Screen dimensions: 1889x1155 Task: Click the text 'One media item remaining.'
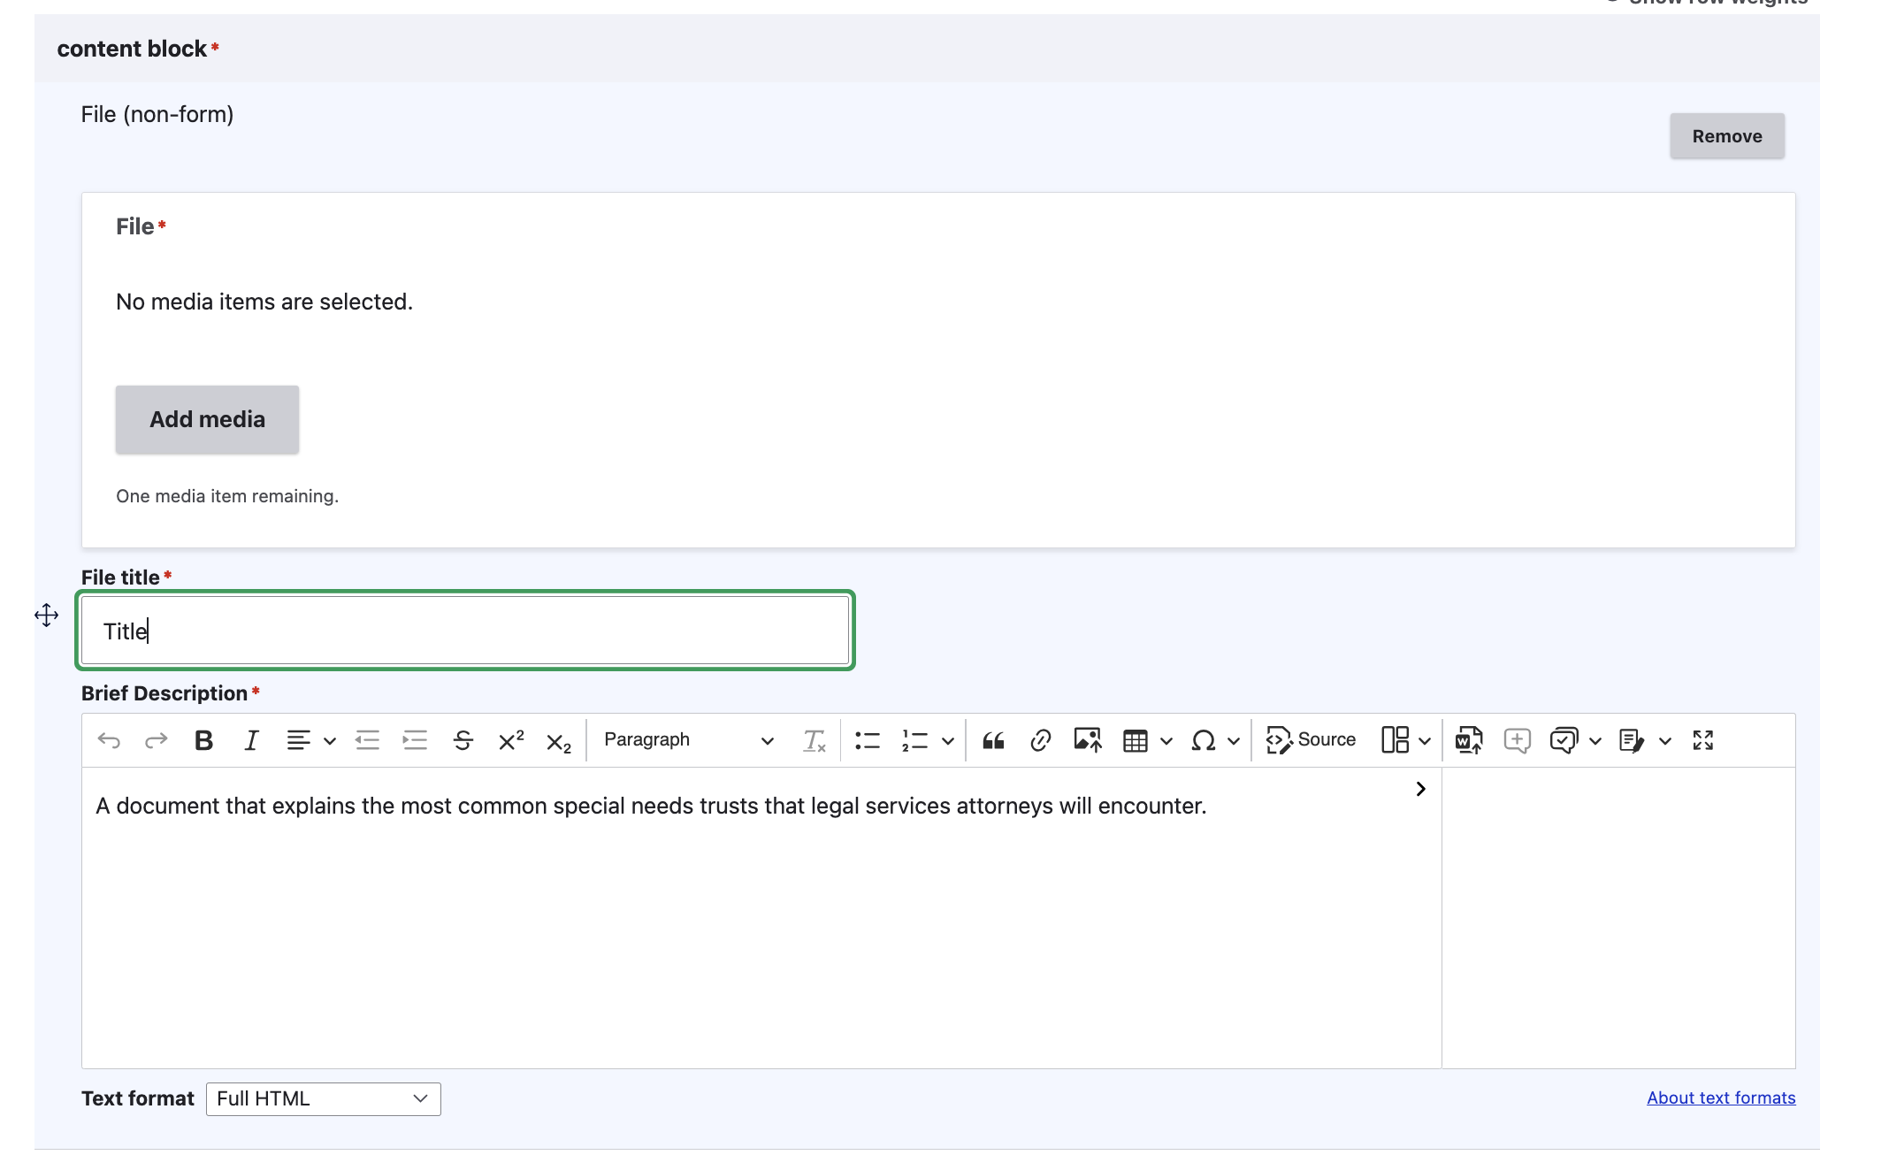[x=227, y=496]
